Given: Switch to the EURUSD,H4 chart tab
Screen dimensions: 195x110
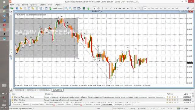Looking at the screenshot, I should 32,90.
